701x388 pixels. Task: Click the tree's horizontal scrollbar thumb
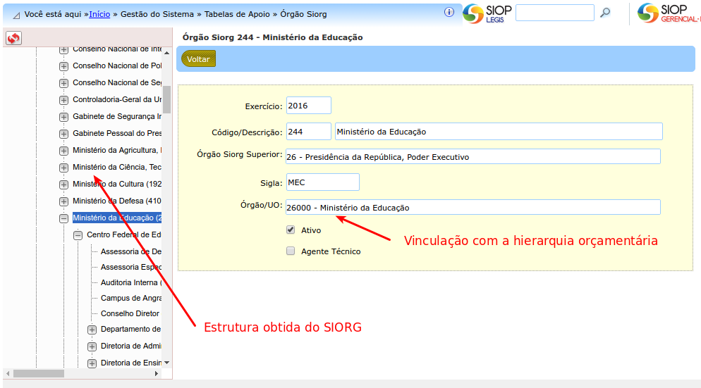39,373
